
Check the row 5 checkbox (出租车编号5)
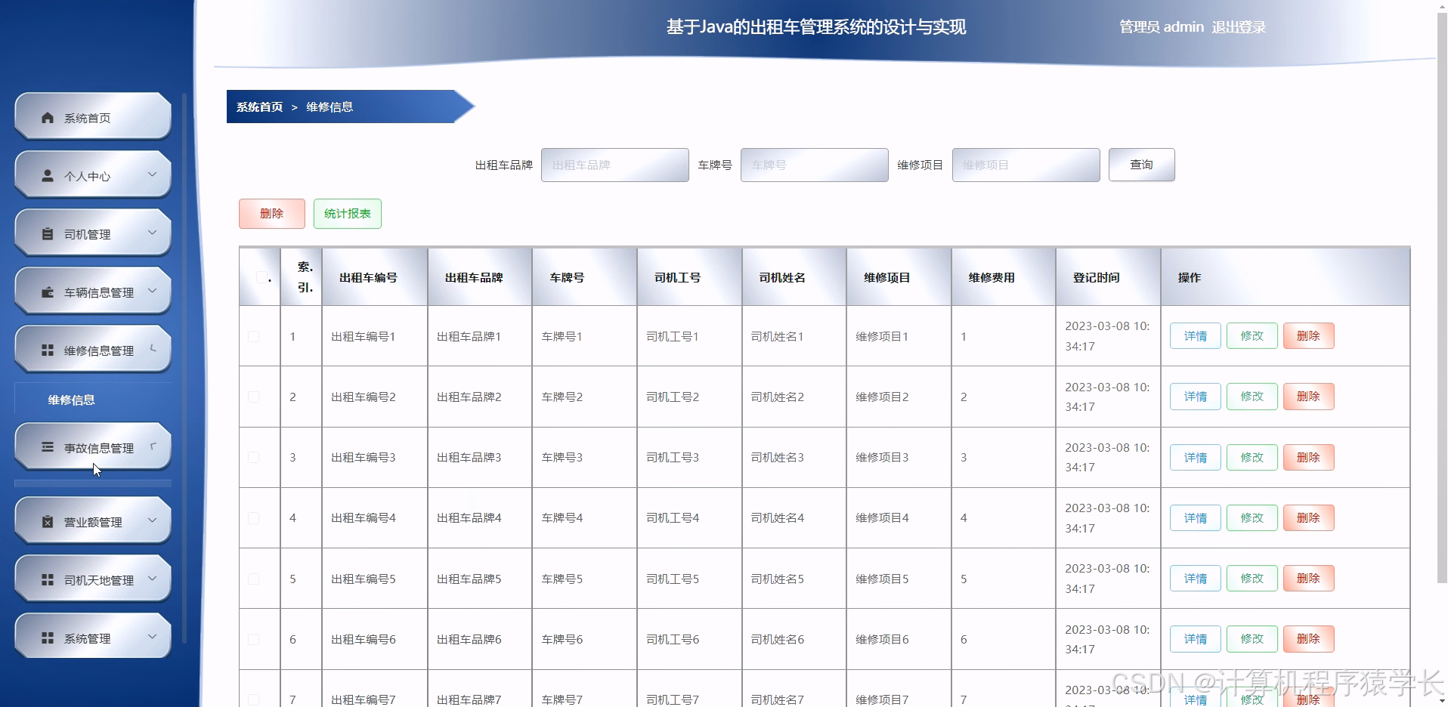click(254, 579)
